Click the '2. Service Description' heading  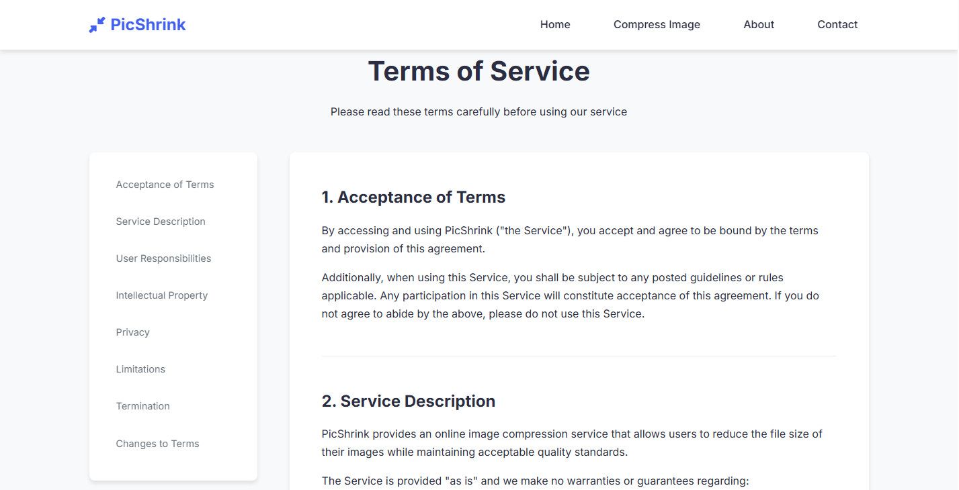[x=409, y=401]
